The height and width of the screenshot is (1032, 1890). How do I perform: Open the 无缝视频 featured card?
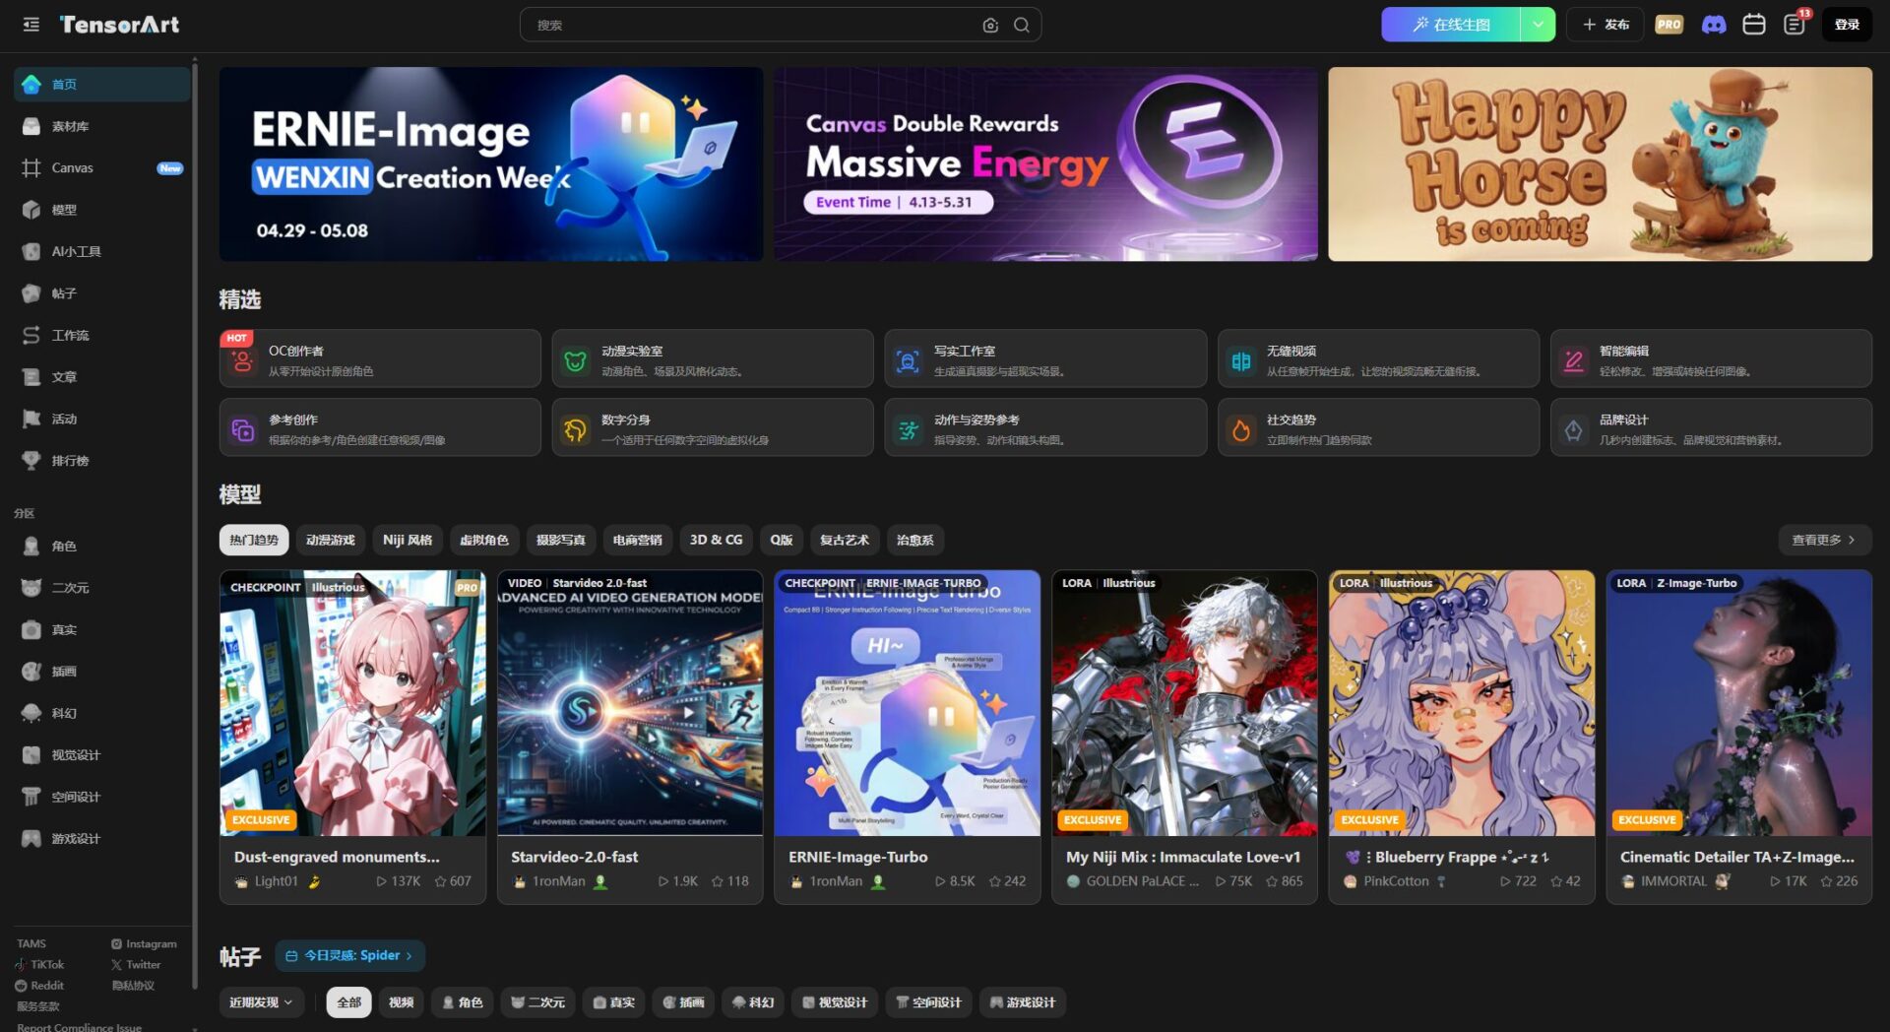(x=1378, y=358)
